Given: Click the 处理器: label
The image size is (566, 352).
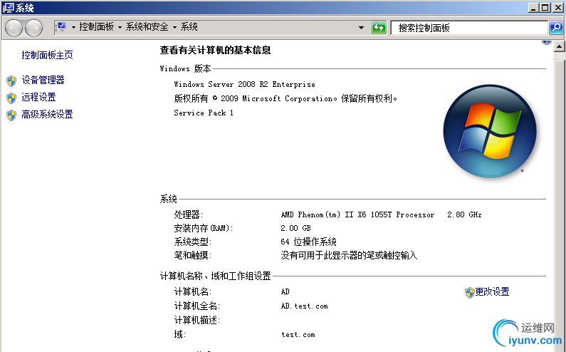Looking at the screenshot, I should pyautogui.click(x=189, y=214).
